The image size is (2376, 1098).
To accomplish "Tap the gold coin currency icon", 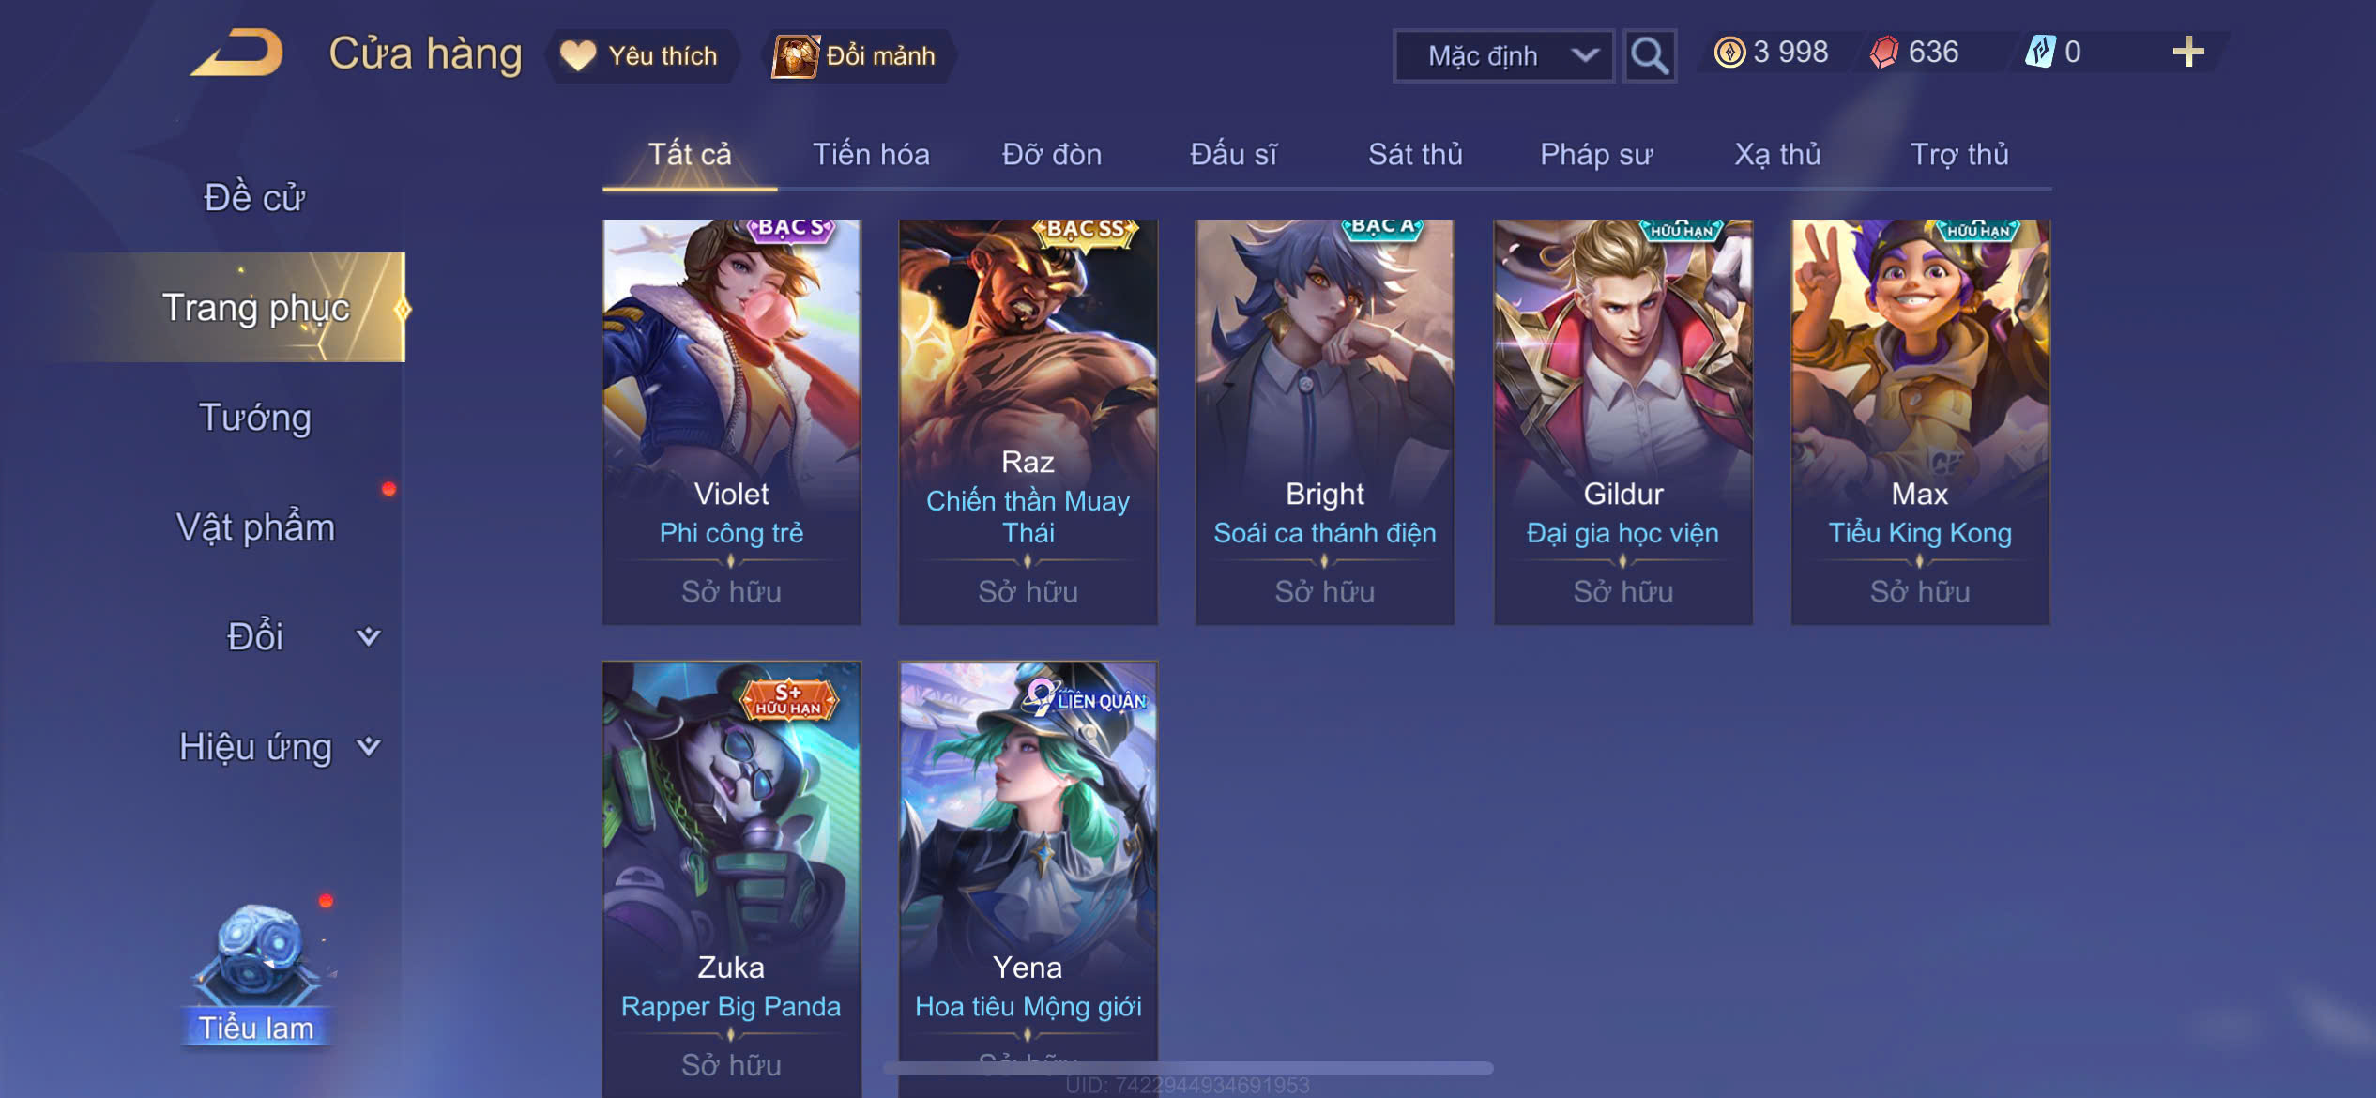I will point(1729,52).
